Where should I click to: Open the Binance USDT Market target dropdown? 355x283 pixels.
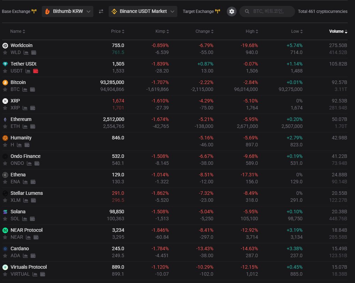(143, 12)
